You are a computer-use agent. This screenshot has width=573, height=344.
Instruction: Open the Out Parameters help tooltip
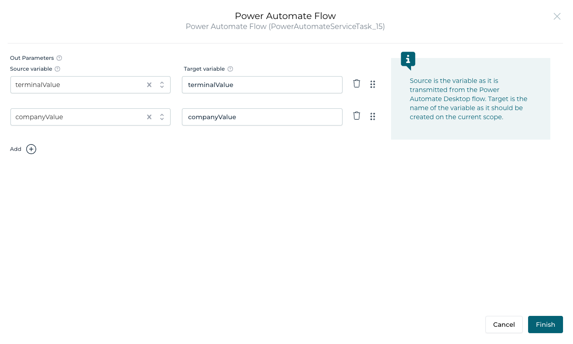pyautogui.click(x=59, y=58)
